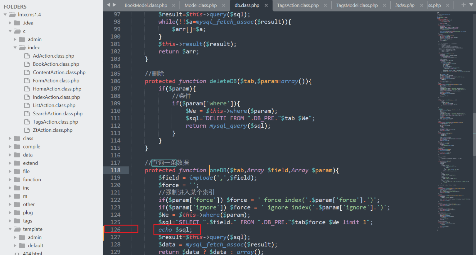
Task: Add a new tab with plus icon
Action: point(463,5)
